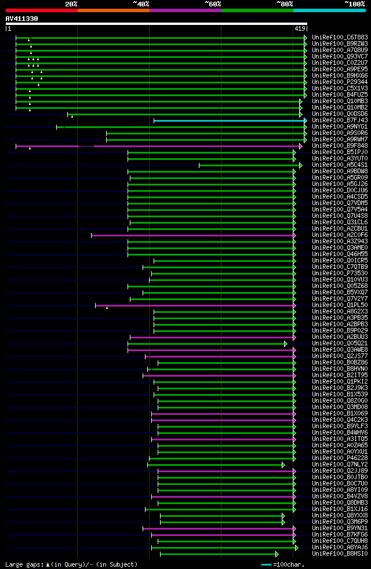Open hit UniRef100_A7Q8U9
This screenshot has height=569, width=371.
(340, 50)
